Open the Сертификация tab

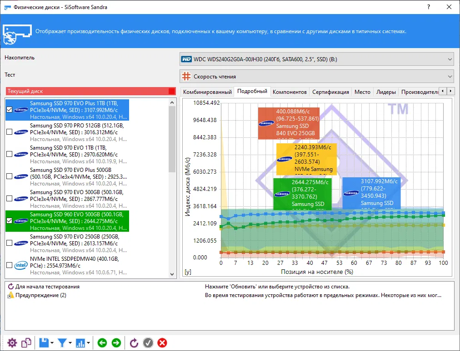point(330,92)
